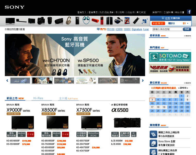Select the fifth banner thumbnail with photographer

coord(108,81)
